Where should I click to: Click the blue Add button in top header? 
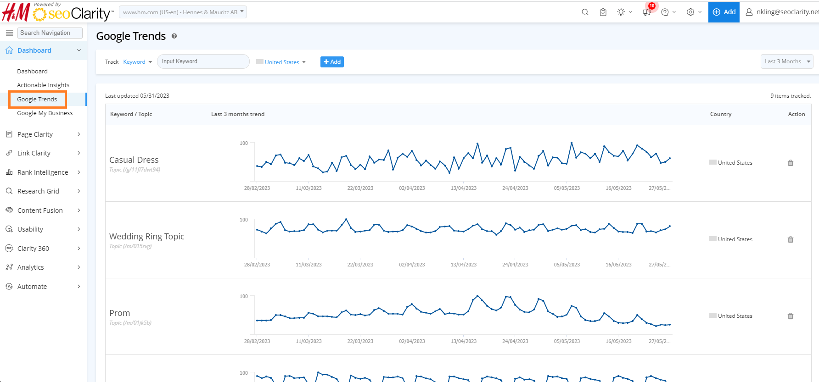pos(724,12)
